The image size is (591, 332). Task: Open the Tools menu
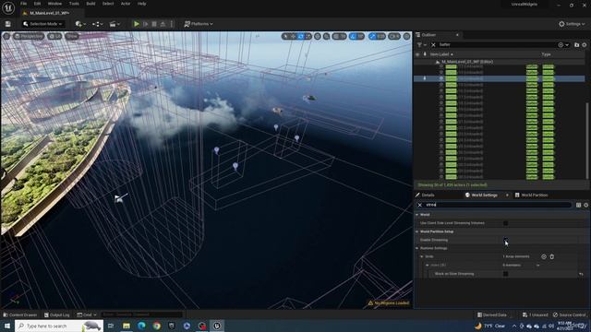point(74,4)
